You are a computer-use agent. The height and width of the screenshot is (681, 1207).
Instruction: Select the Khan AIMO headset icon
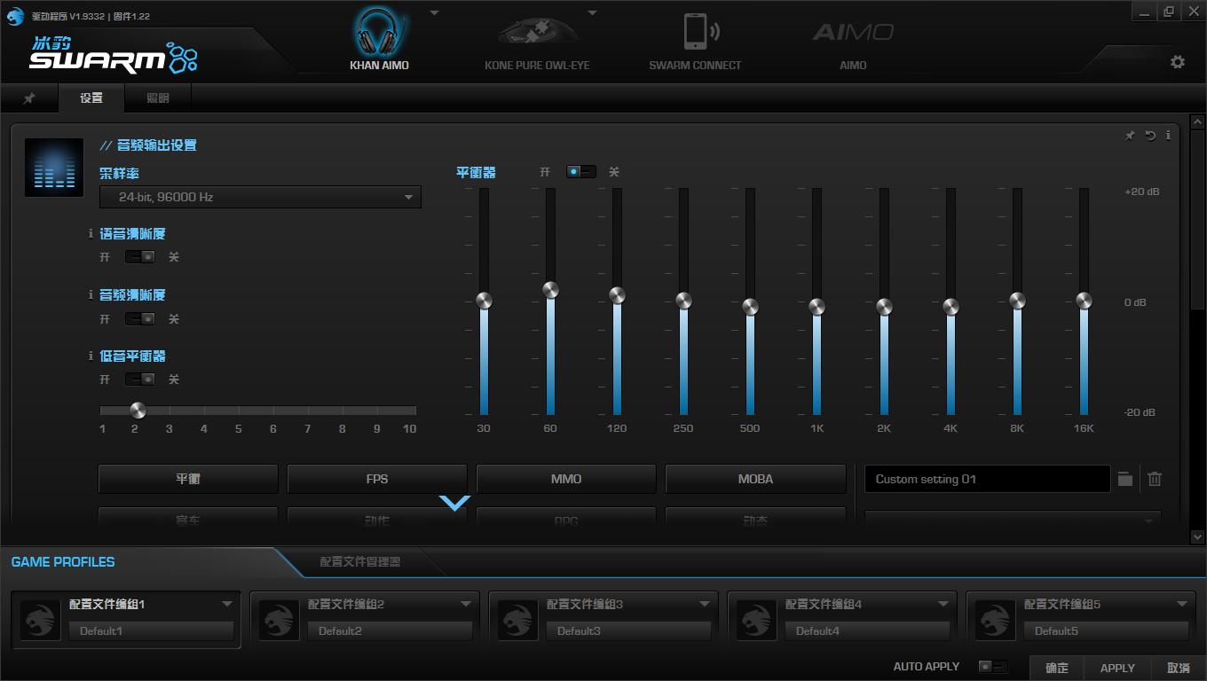pos(379,34)
